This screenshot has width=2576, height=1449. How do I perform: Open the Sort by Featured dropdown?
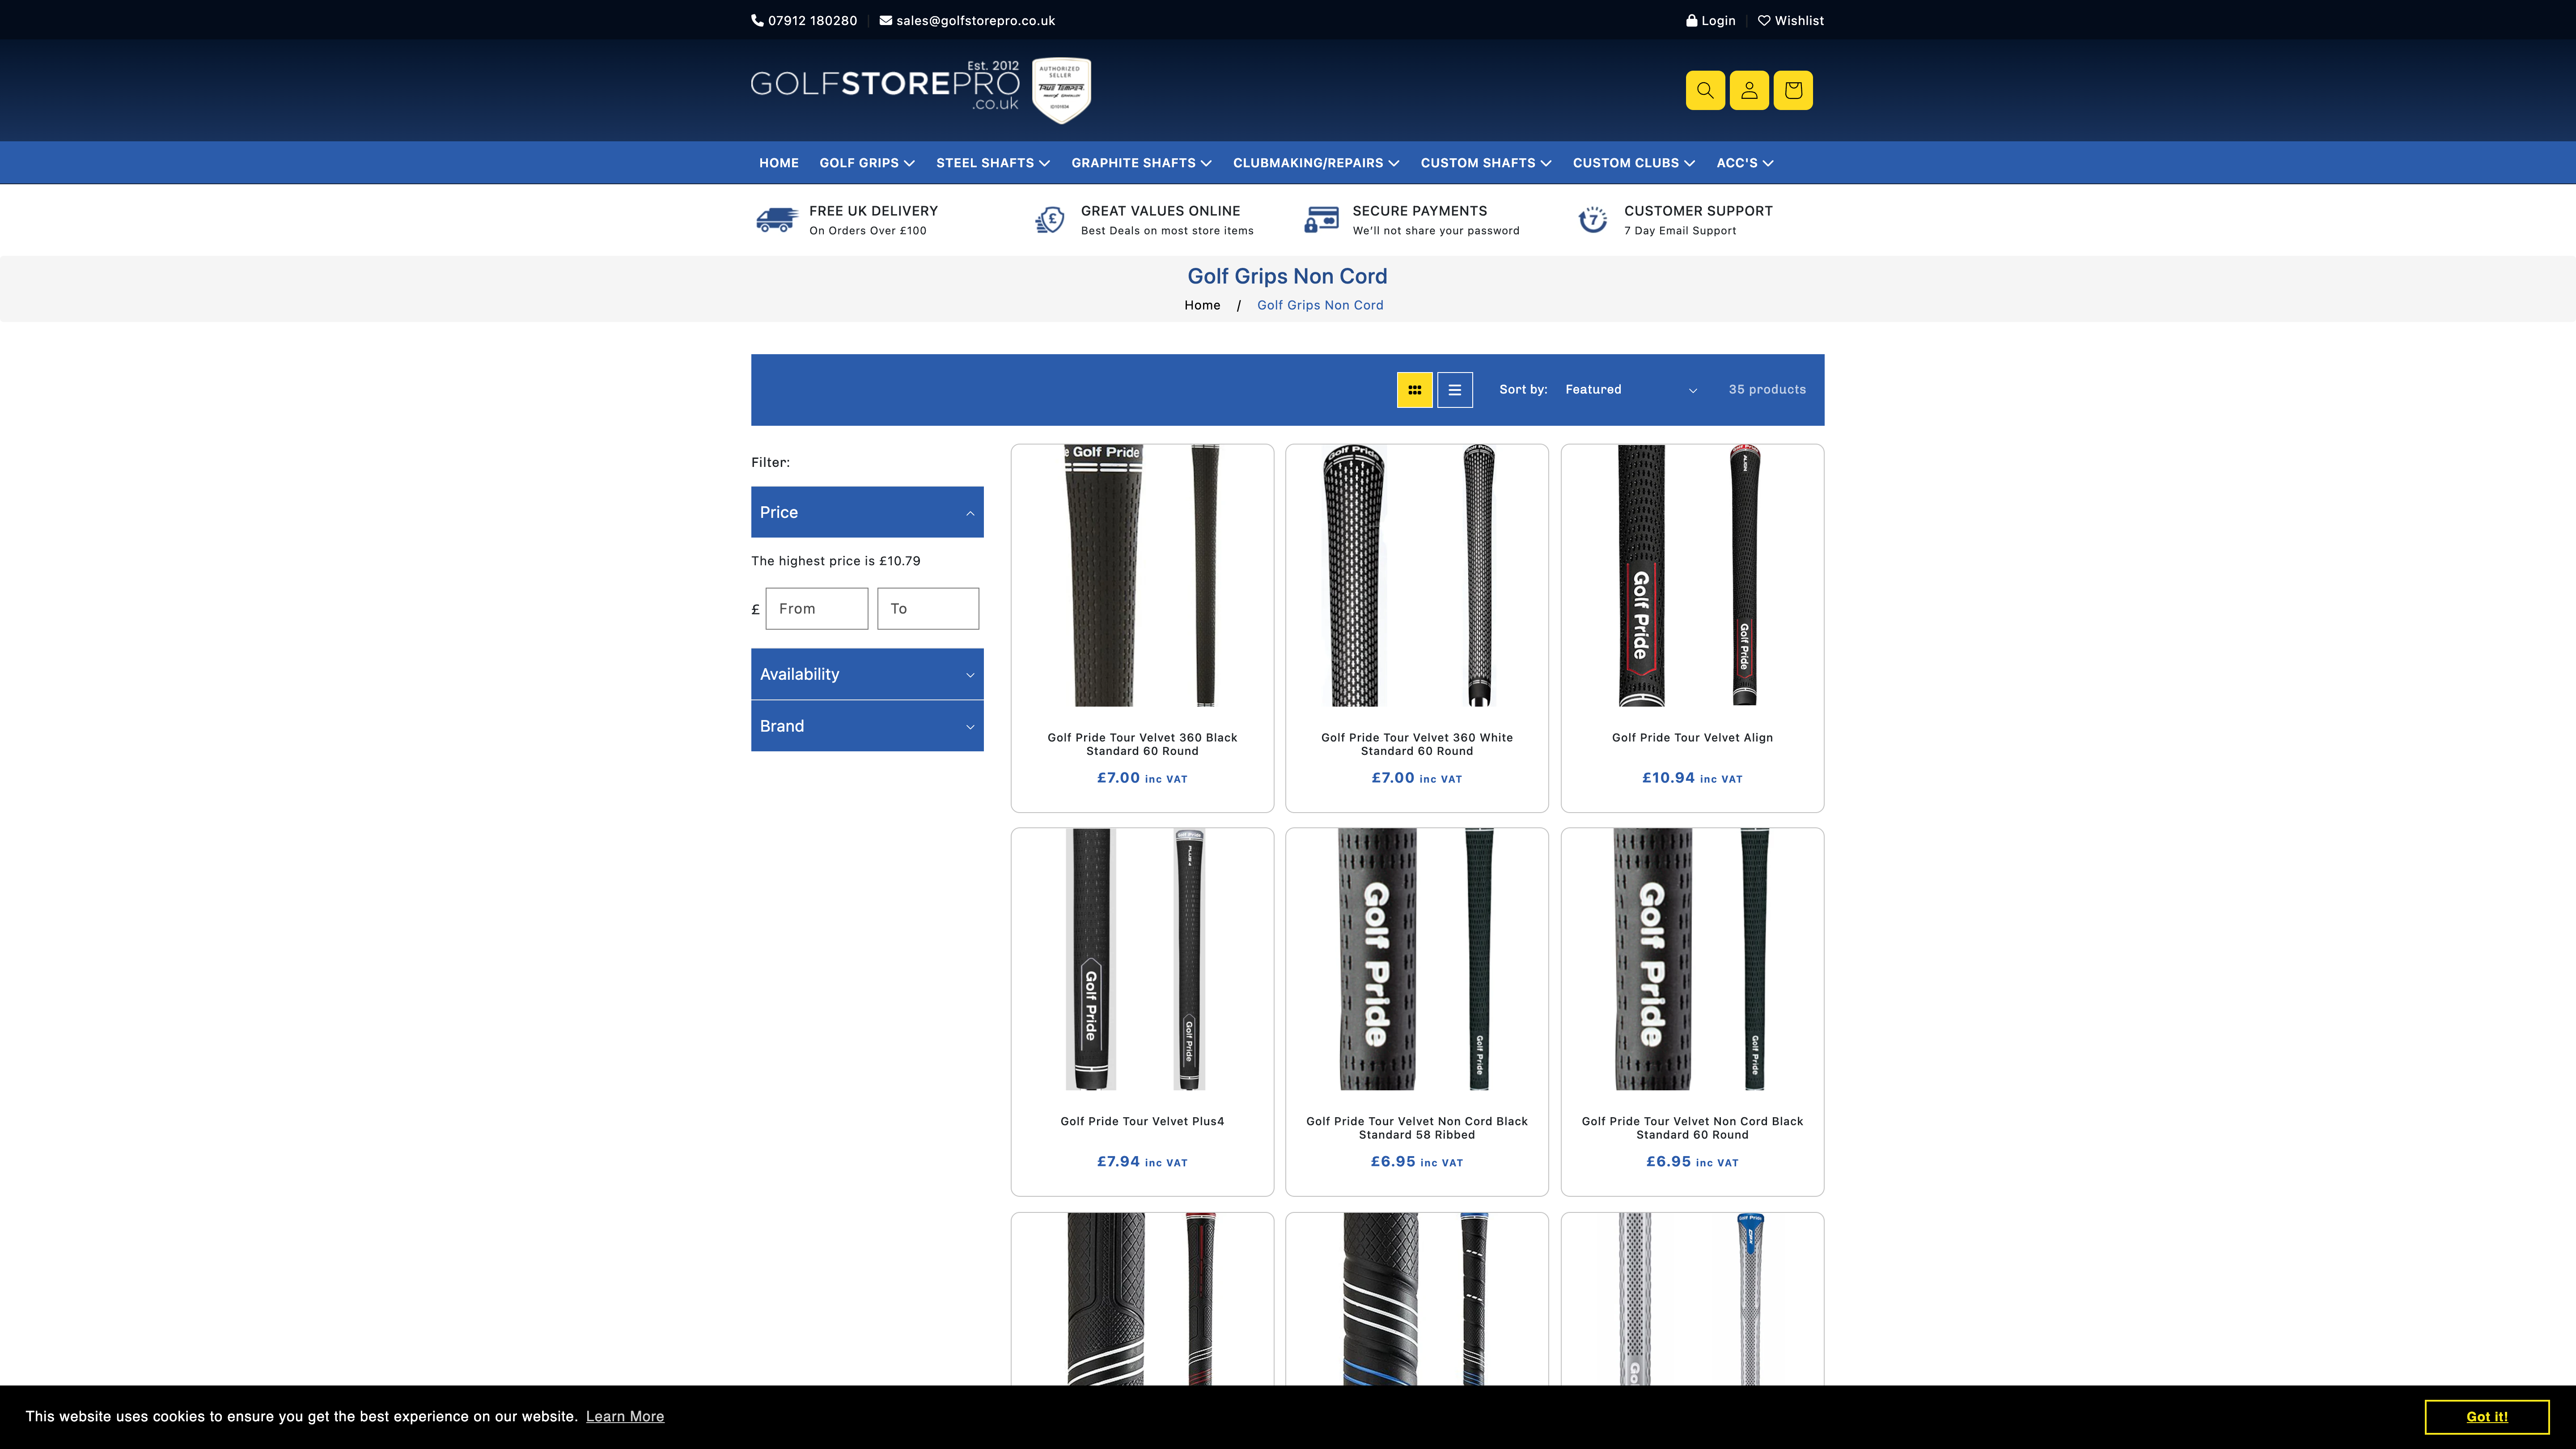[1631, 390]
